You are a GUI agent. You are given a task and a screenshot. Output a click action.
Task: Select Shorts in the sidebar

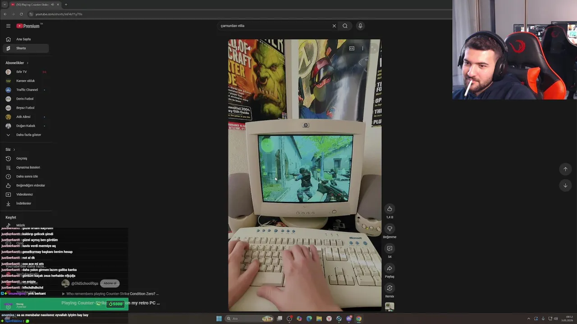(x=25, y=48)
